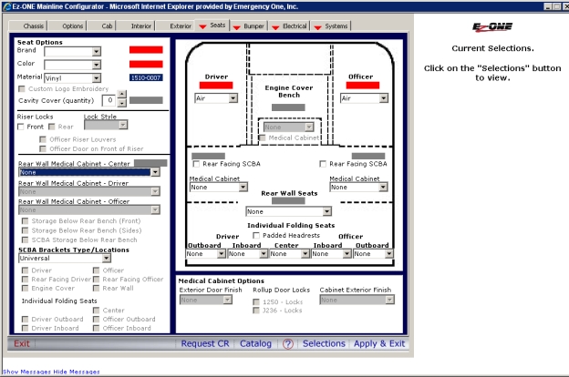Image resolution: width=569 pixels, height=377 pixels.
Task: Click the Exit button
Action: click(x=22, y=343)
